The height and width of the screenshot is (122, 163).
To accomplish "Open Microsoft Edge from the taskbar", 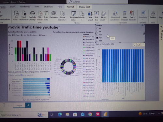I will tap(60, 115).
